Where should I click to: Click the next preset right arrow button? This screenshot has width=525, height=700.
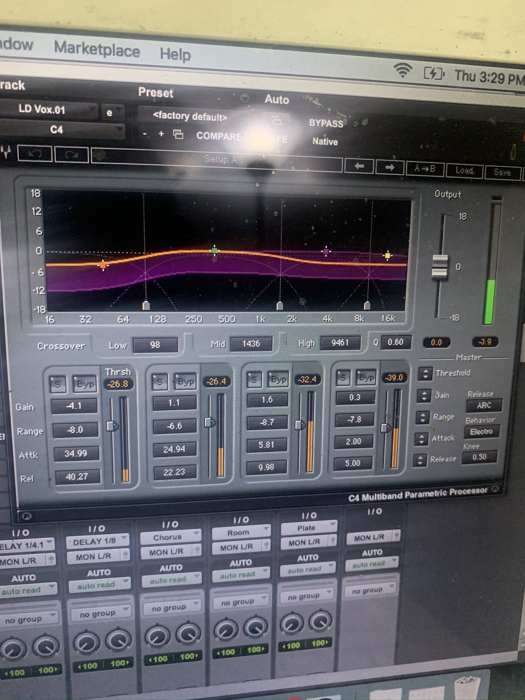click(390, 167)
